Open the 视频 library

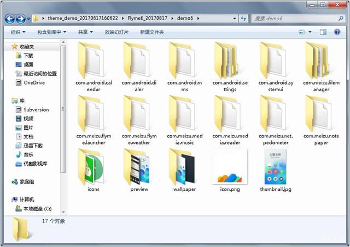[x=28, y=119]
